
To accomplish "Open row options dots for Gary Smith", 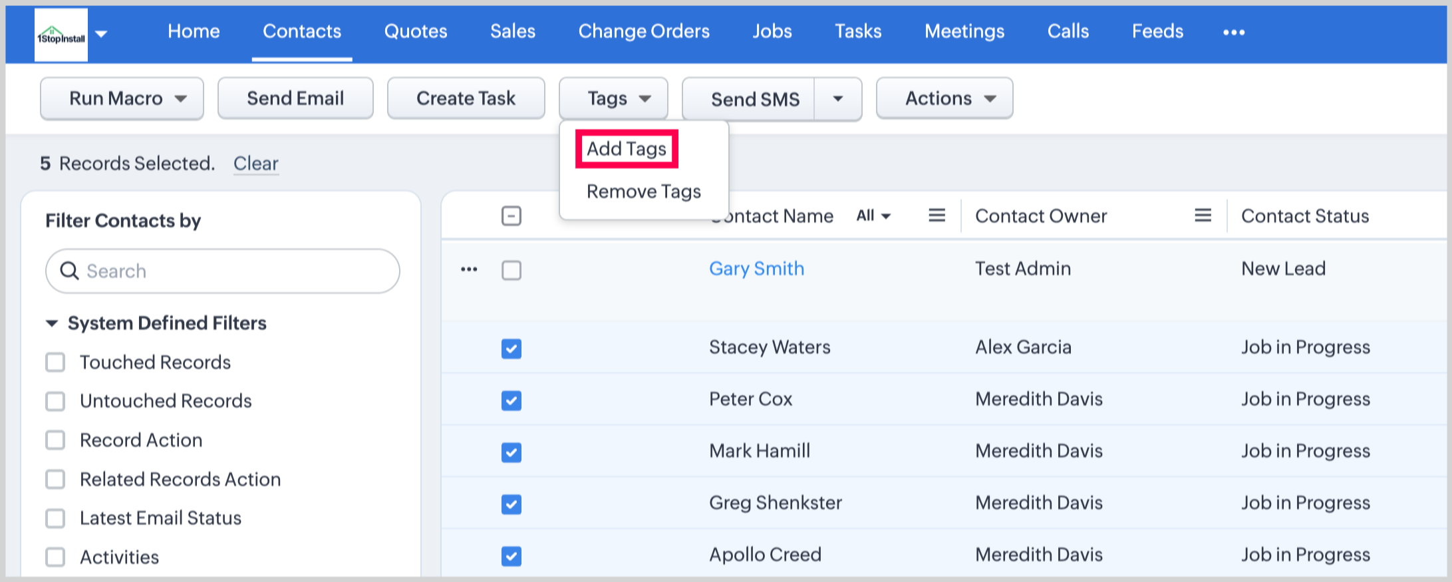I will click(469, 269).
